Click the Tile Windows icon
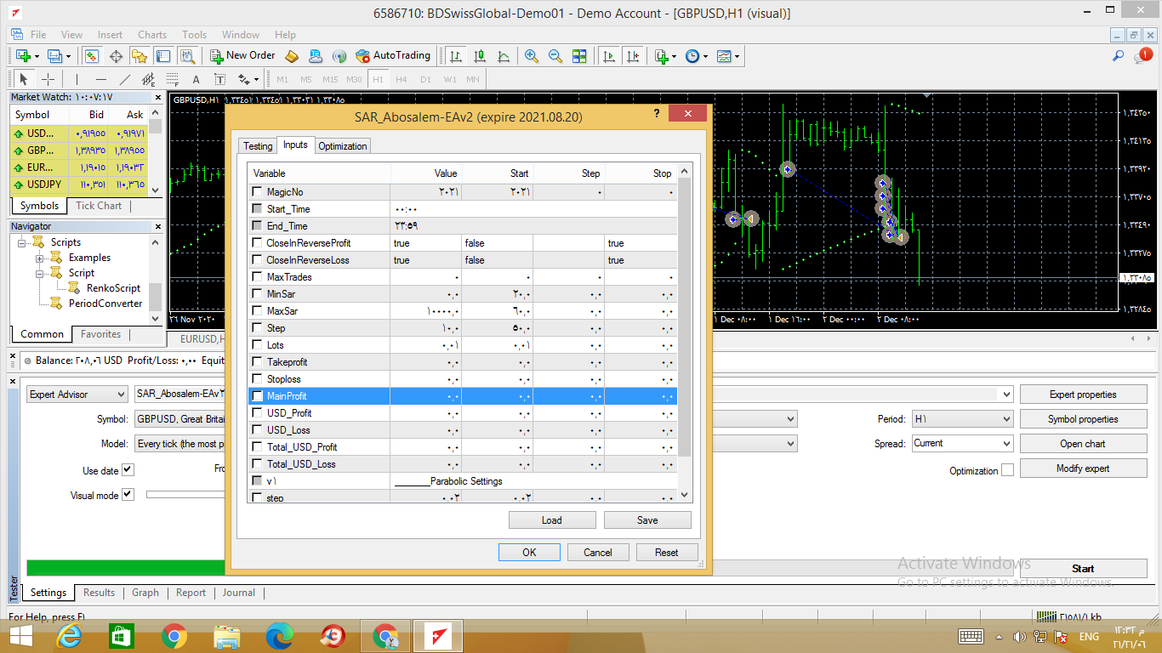Viewport: 1162px width, 653px height. (x=579, y=56)
